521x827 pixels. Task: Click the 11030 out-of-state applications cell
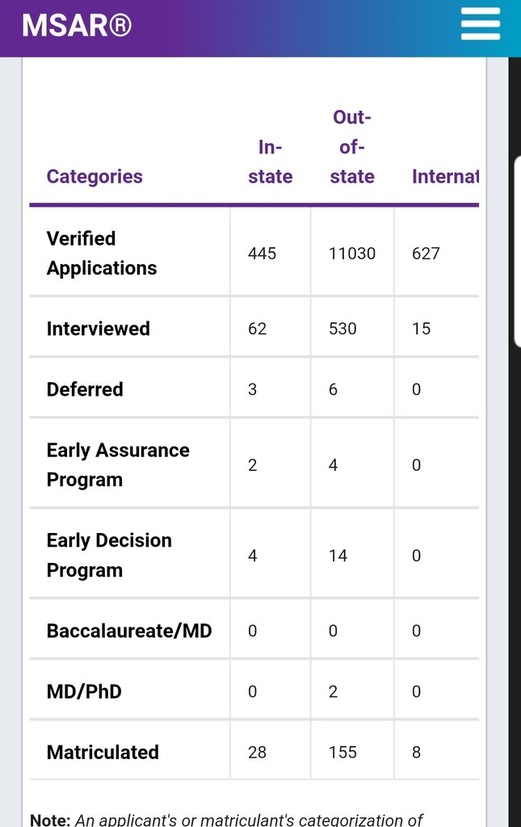352,254
